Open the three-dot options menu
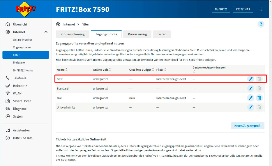This screenshot has width=272, height=166. click(x=261, y=9)
